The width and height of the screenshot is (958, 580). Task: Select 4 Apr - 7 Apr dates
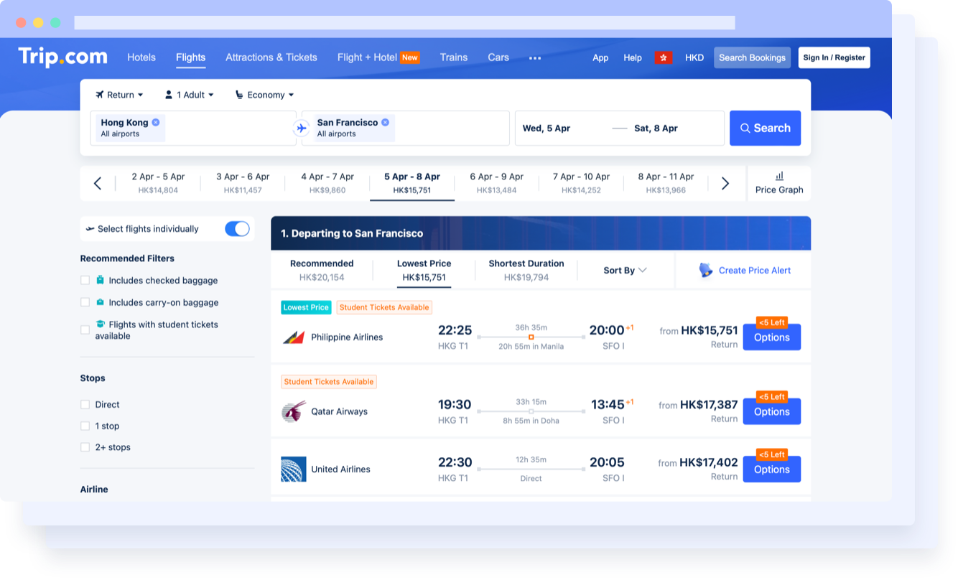point(327,183)
